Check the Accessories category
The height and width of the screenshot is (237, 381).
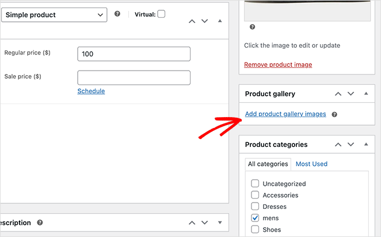pos(255,195)
